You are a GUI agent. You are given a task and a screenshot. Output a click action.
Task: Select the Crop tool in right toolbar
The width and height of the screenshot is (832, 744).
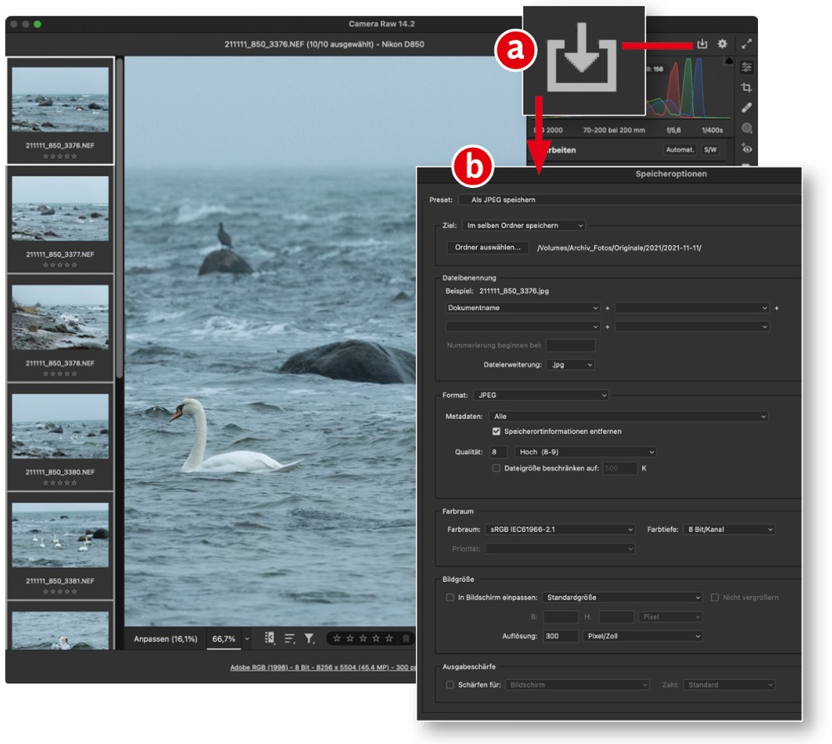click(x=746, y=87)
